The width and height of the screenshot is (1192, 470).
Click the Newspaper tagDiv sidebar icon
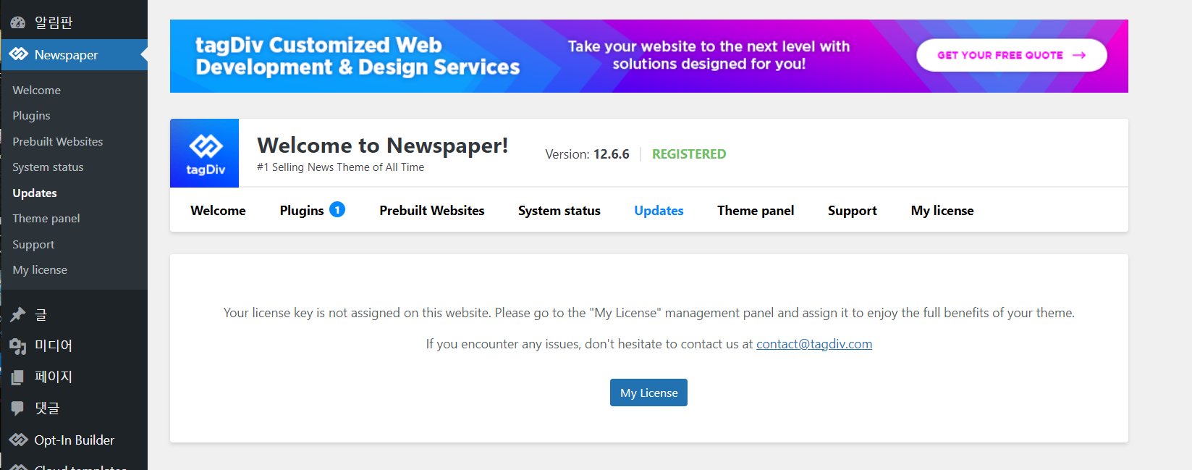[x=18, y=54]
